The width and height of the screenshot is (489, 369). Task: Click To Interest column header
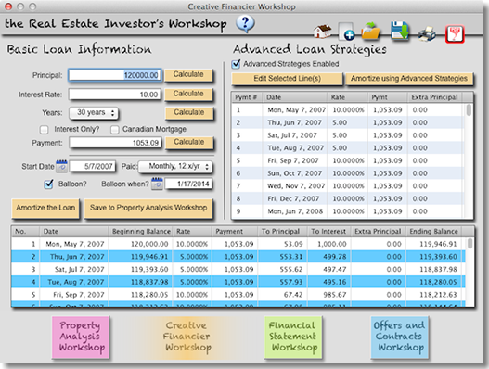[328, 232]
